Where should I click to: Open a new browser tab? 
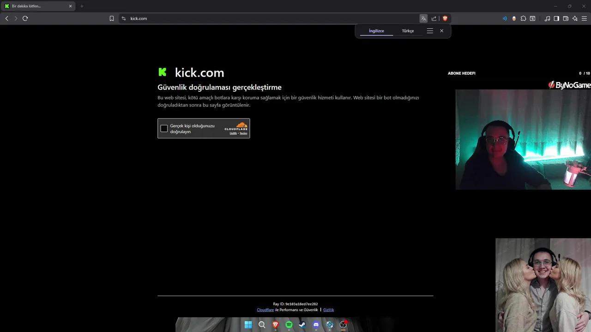pyautogui.click(x=82, y=6)
